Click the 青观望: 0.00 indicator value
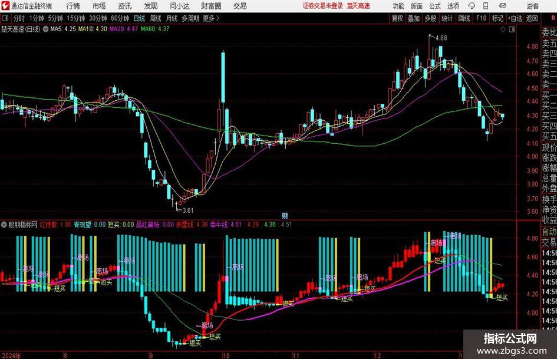557x359 pixels. tap(90, 225)
